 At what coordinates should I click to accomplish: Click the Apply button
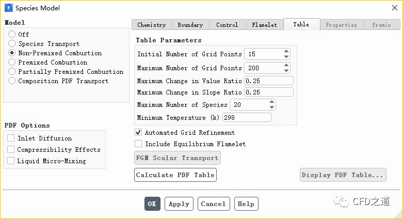coord(179,204)
